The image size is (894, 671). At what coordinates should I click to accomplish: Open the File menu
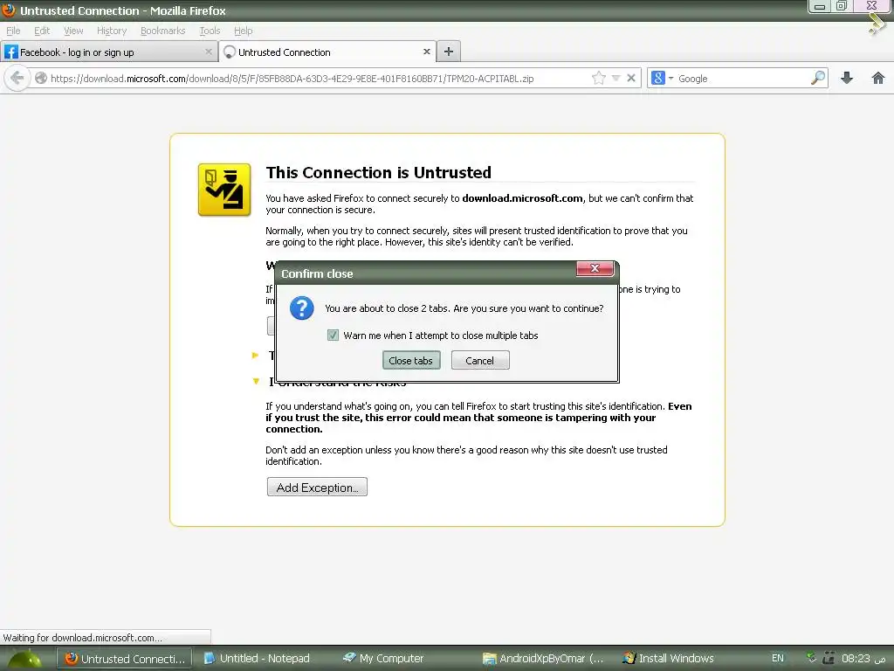pyautogui.click(x=13, y=31)
